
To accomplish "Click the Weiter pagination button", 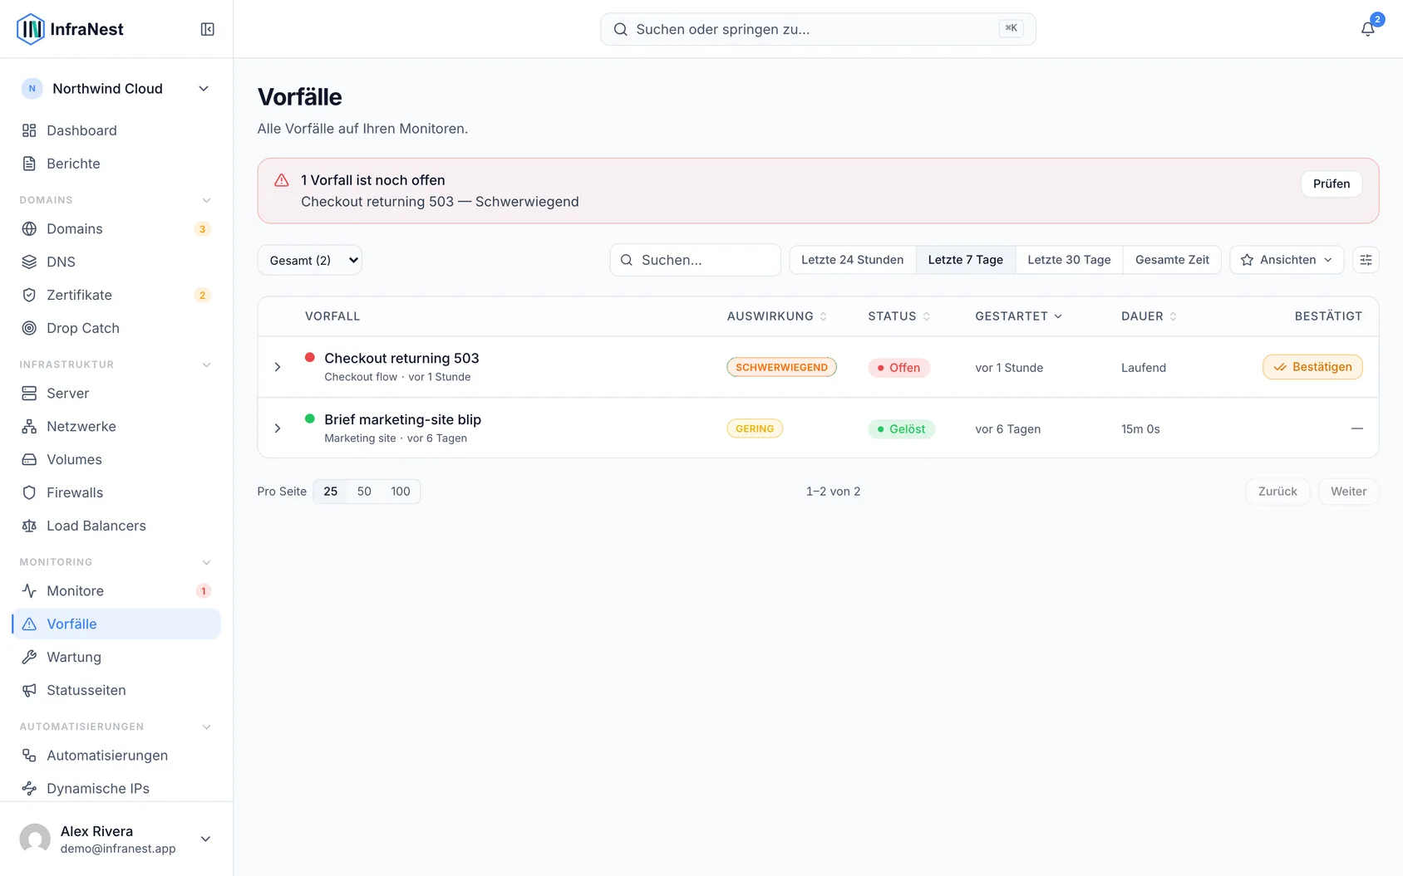I will pyautogui.click(x=1348, y=492).
